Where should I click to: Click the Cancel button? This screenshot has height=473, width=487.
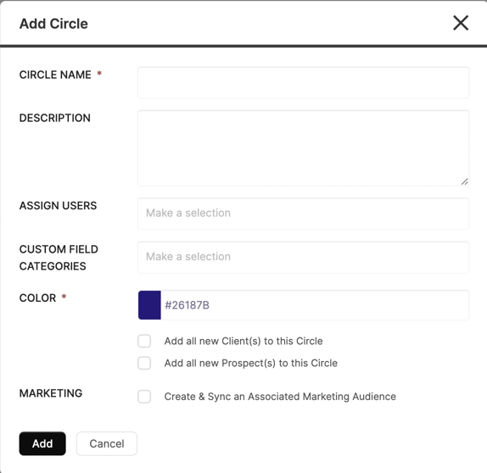coord(107,443)
